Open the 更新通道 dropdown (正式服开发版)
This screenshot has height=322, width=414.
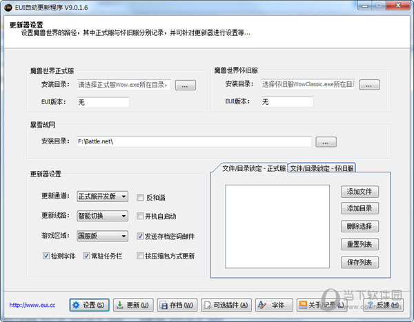point(102,197)
